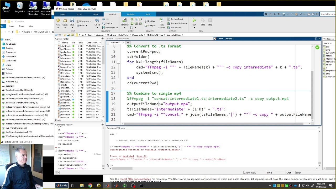Click the Go To navigation icon
The width and height of the screenshot is (336, 189).
click(97, 20)
